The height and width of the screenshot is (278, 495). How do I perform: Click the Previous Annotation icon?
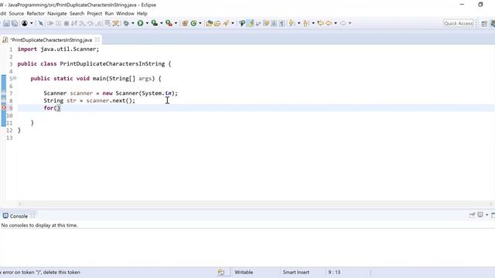tap(306, 23)
